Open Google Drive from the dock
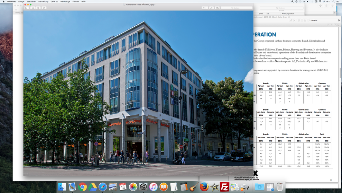The image size is (342, 193). pos(92,187)
